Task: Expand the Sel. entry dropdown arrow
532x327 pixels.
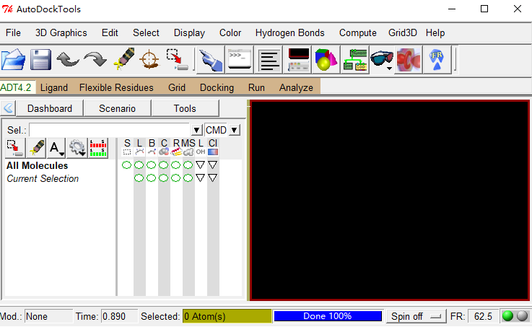Action: 197,130
